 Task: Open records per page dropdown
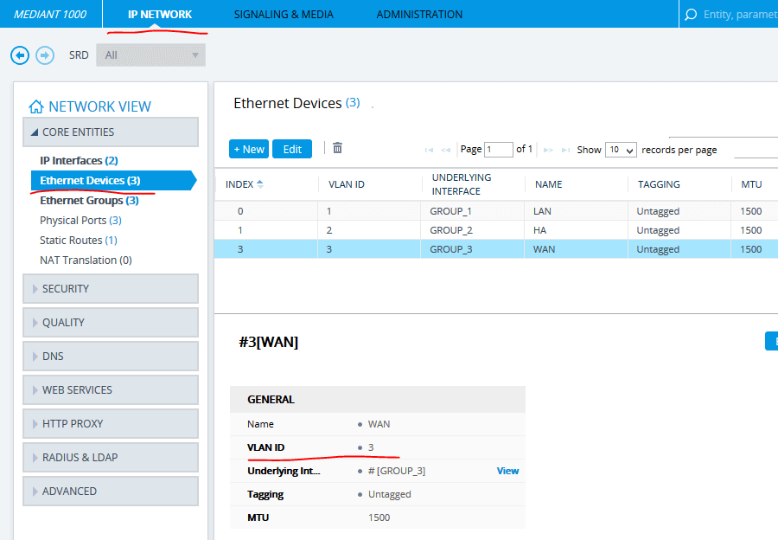click(x=621, y=150)
